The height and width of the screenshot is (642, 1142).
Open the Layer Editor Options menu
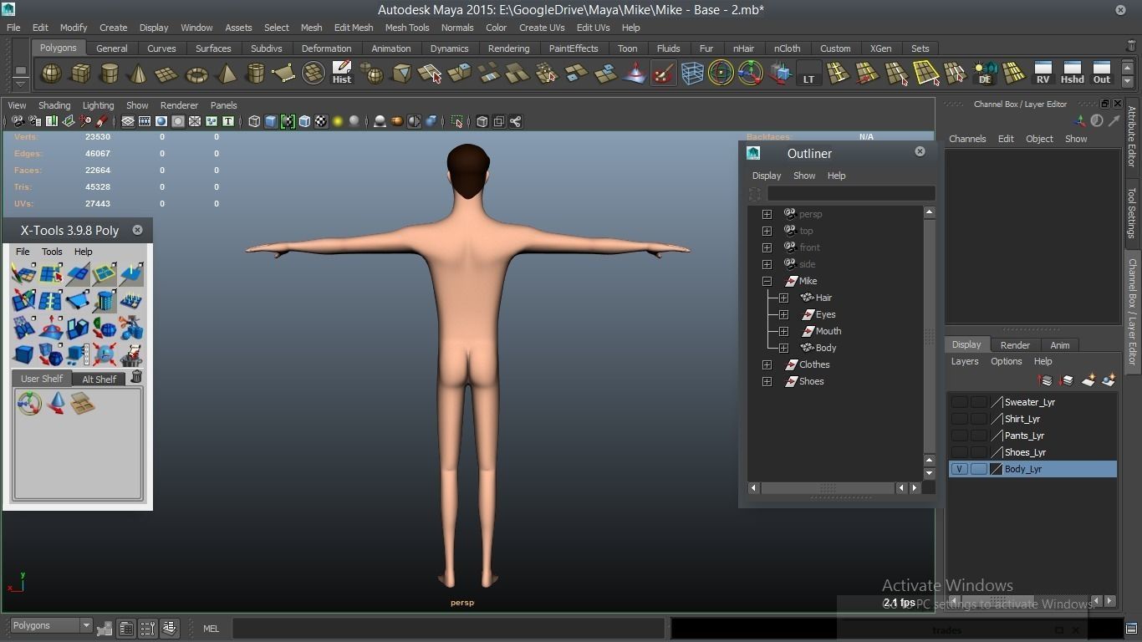click(x=1006, y=361)
